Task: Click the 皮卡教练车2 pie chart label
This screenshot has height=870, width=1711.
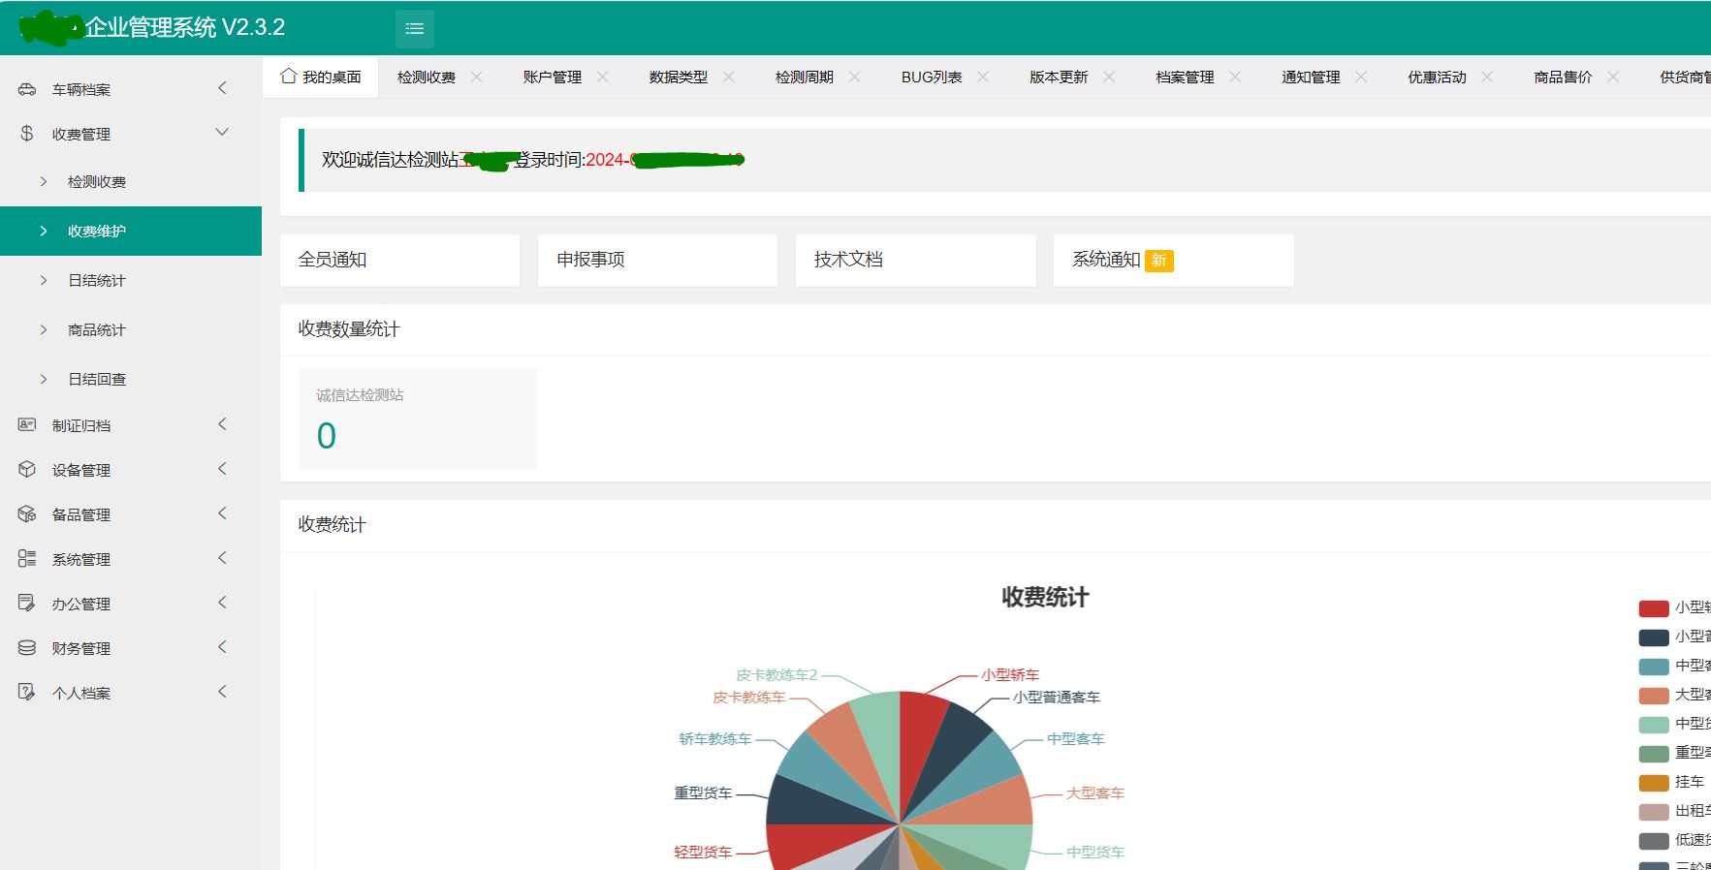Action: tap(776, 674)
